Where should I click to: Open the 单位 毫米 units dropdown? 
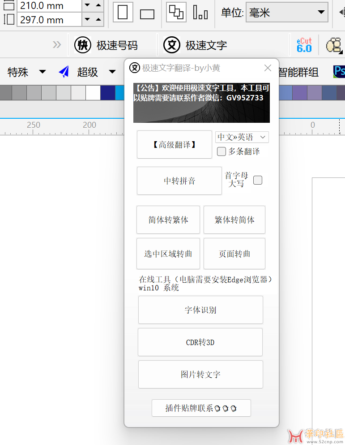287,12
